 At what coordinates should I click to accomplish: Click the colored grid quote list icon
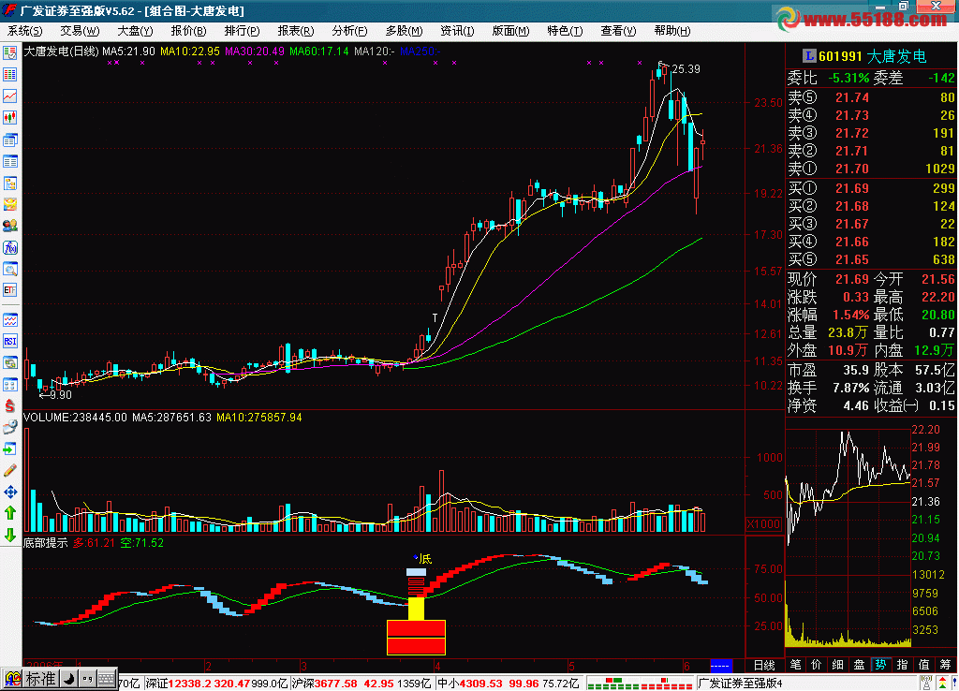pos(9,75)
